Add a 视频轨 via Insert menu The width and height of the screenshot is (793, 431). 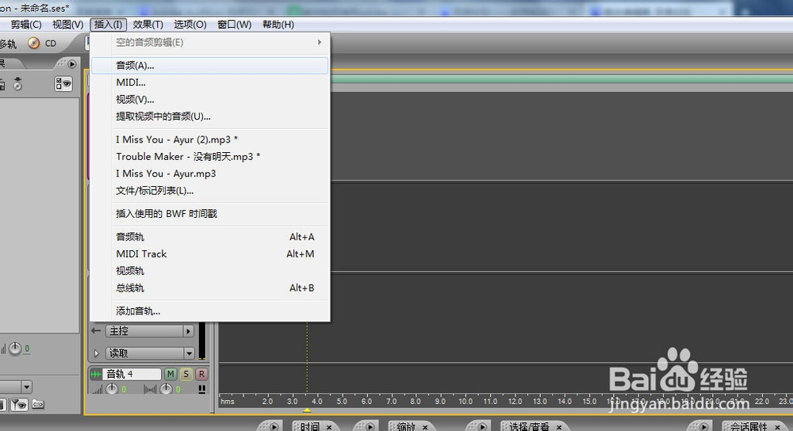click(209, 271)
